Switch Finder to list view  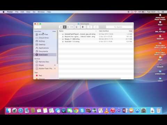pyautogui.click(x=65, y=27)
